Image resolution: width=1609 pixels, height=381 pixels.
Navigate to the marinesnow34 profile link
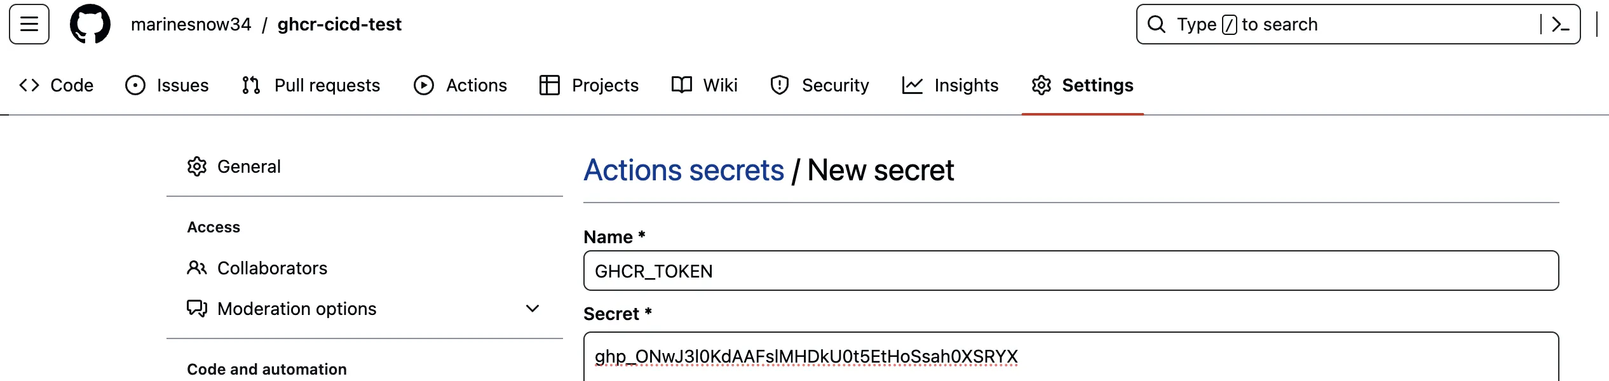click(192, 24)
